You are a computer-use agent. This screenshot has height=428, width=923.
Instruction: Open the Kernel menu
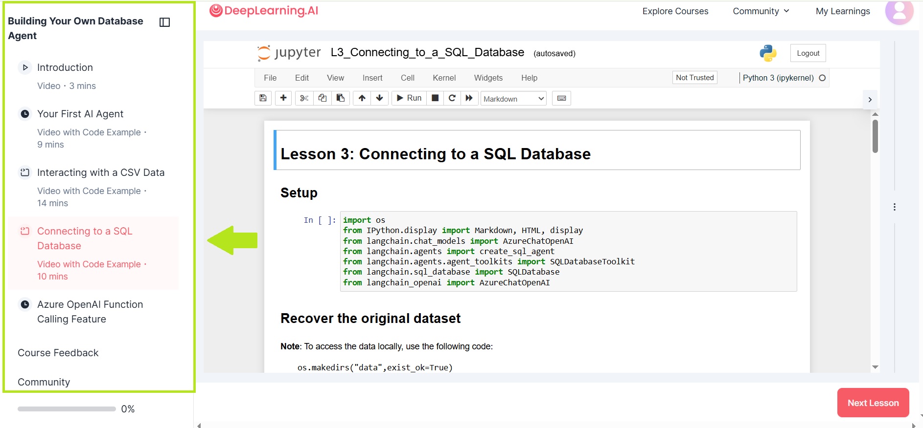pyautogui.click(x=444, y=78)
